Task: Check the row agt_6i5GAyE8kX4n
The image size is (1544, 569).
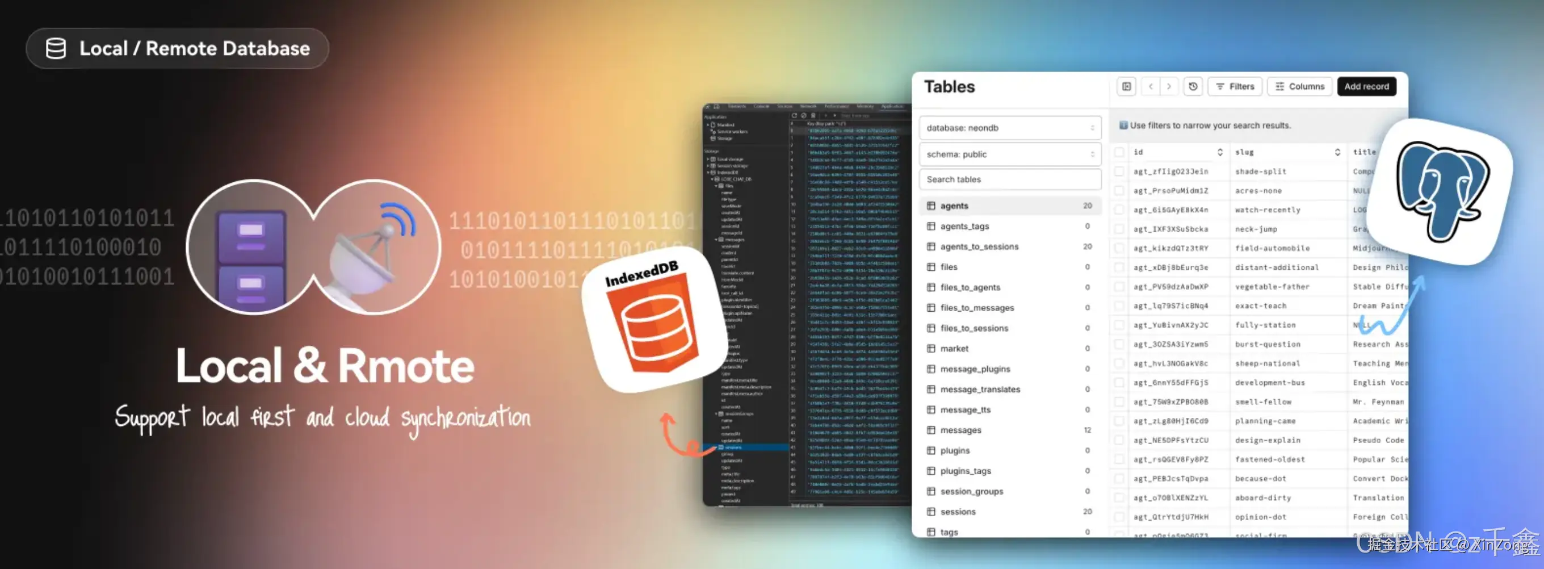Action: pyautogui.click(x=1118, y=210)
